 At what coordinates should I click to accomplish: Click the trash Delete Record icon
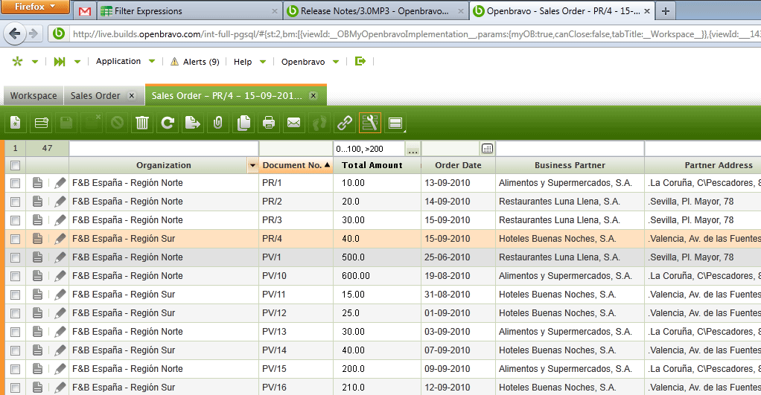[x=141, y=123]
